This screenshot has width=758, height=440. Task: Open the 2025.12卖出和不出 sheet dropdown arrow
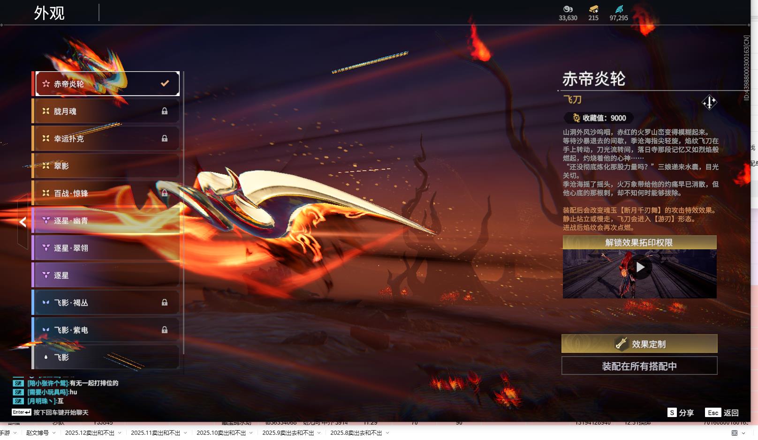click(x=120, y=433)
